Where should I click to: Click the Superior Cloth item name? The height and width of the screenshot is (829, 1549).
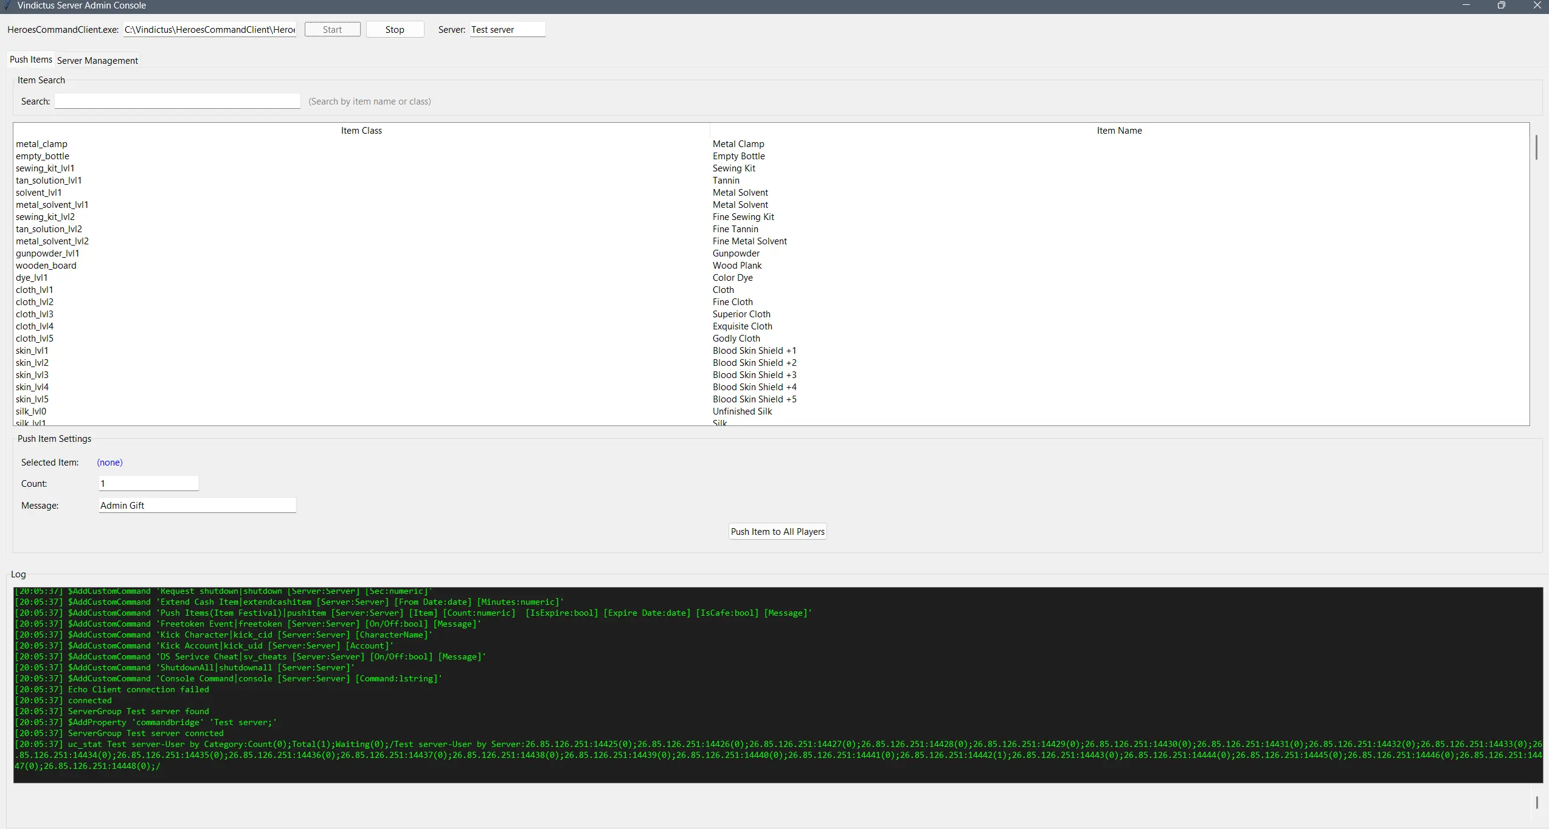click(741, 314)
